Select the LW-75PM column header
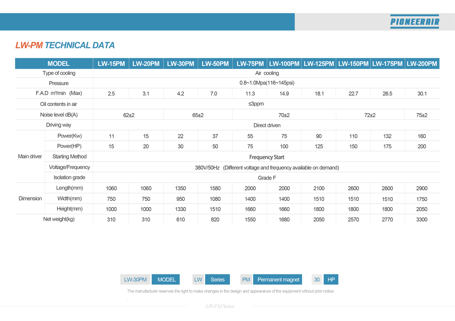 tap(250, 64)
